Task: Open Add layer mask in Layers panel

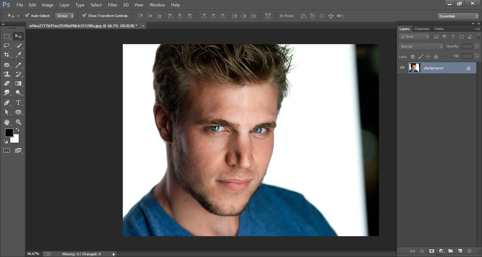Action: [x=431, y=251]
